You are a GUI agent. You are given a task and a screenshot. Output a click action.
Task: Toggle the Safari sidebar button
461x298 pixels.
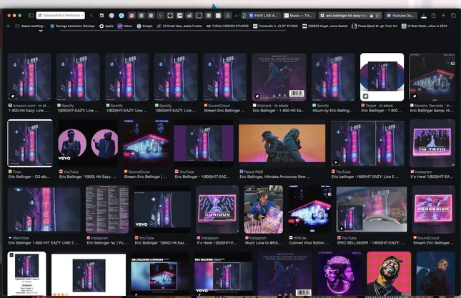[x=31, y=15]
